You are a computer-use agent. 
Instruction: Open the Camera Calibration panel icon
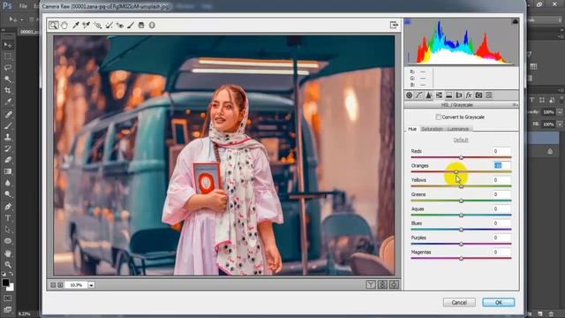coord(478,95)
